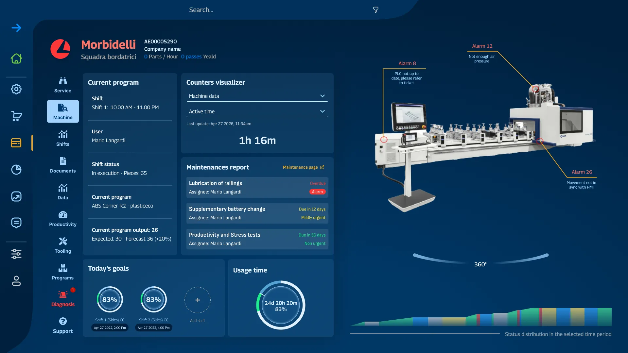Screen dimensions: 628x353
Task: Open the Productivity tab
Action: (63, 219)
